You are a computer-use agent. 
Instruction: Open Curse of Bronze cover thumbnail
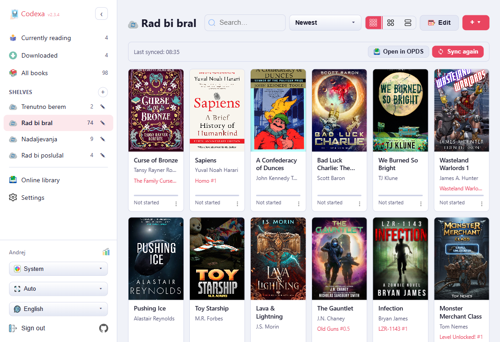[x=156, y=110]
